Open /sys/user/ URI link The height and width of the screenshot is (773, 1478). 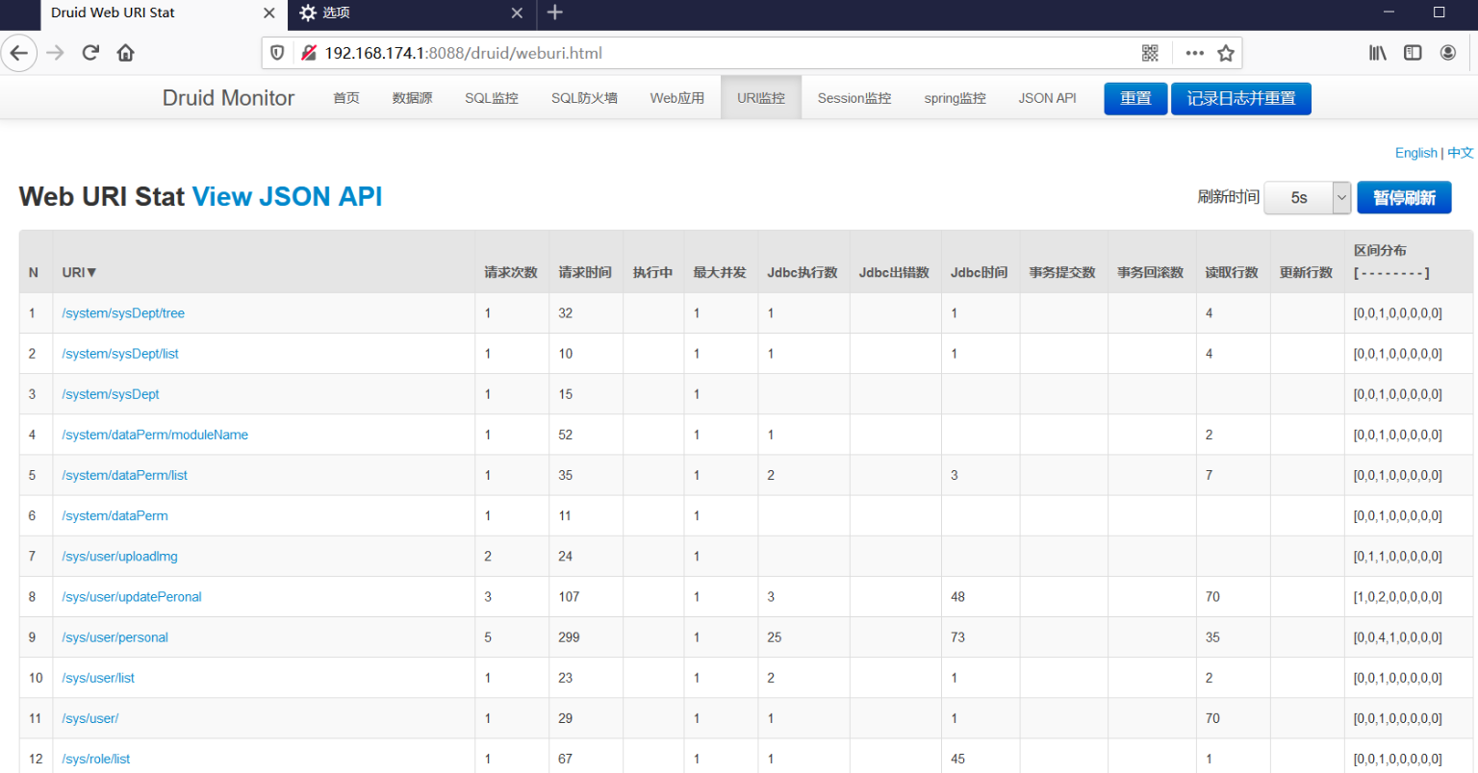[x=90, y=717]
